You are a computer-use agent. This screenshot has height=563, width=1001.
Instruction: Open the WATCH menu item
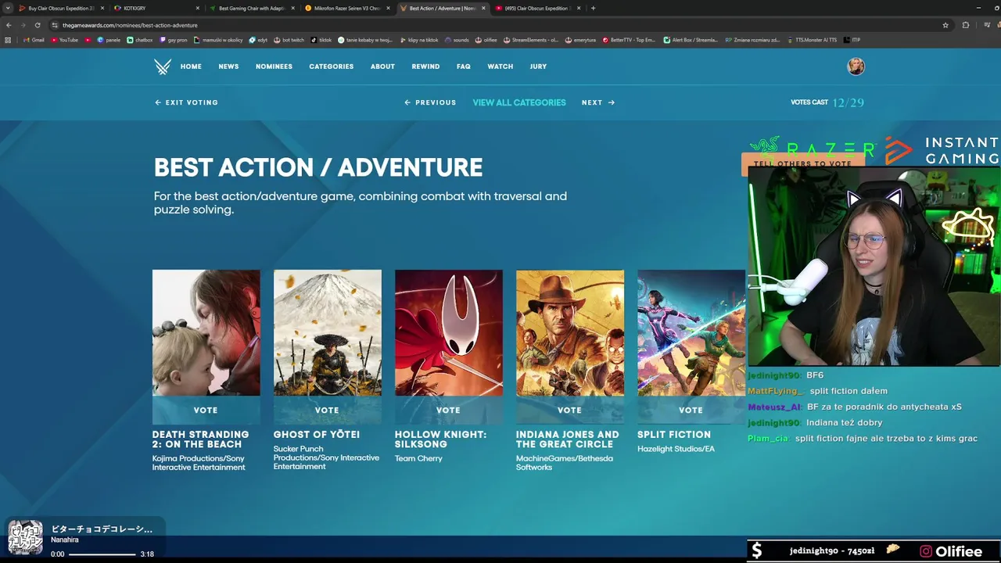(x=500, y=66)
